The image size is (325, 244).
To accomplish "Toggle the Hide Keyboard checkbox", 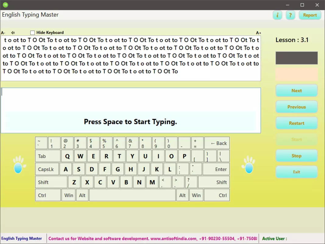I will pyautogui.click(x=32, y=33).
